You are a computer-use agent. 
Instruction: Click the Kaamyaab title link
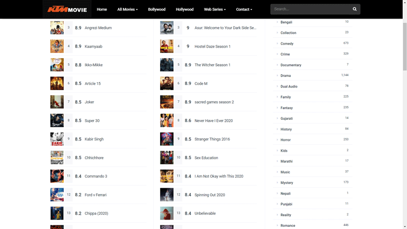93,47
